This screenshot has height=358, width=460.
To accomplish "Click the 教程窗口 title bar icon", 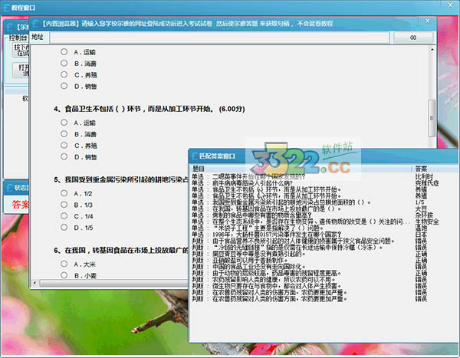I will (7, 8).
